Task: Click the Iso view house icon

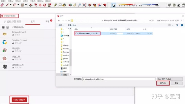Action: (169, 5)
